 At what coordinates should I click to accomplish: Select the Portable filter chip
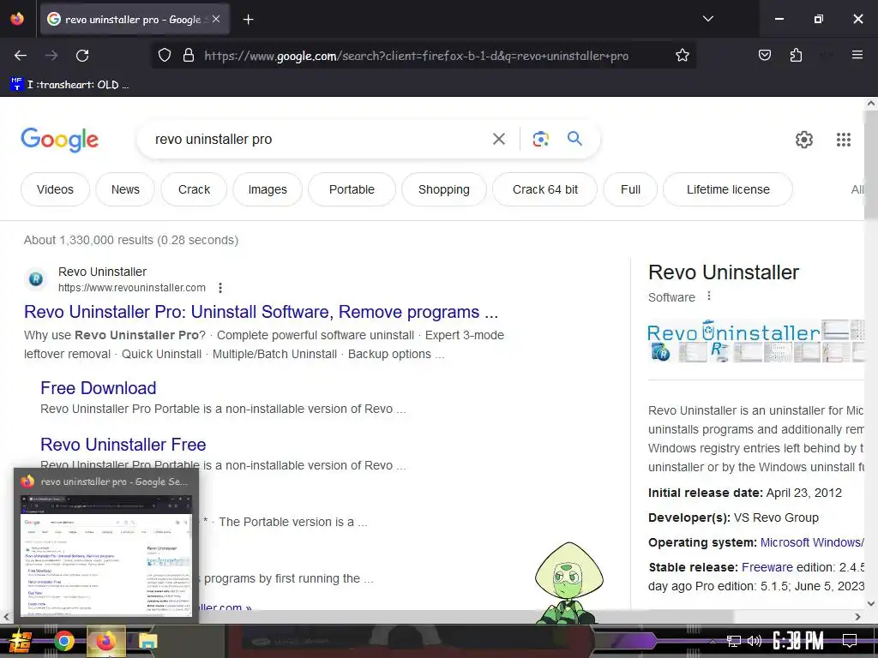click(352, 189)
